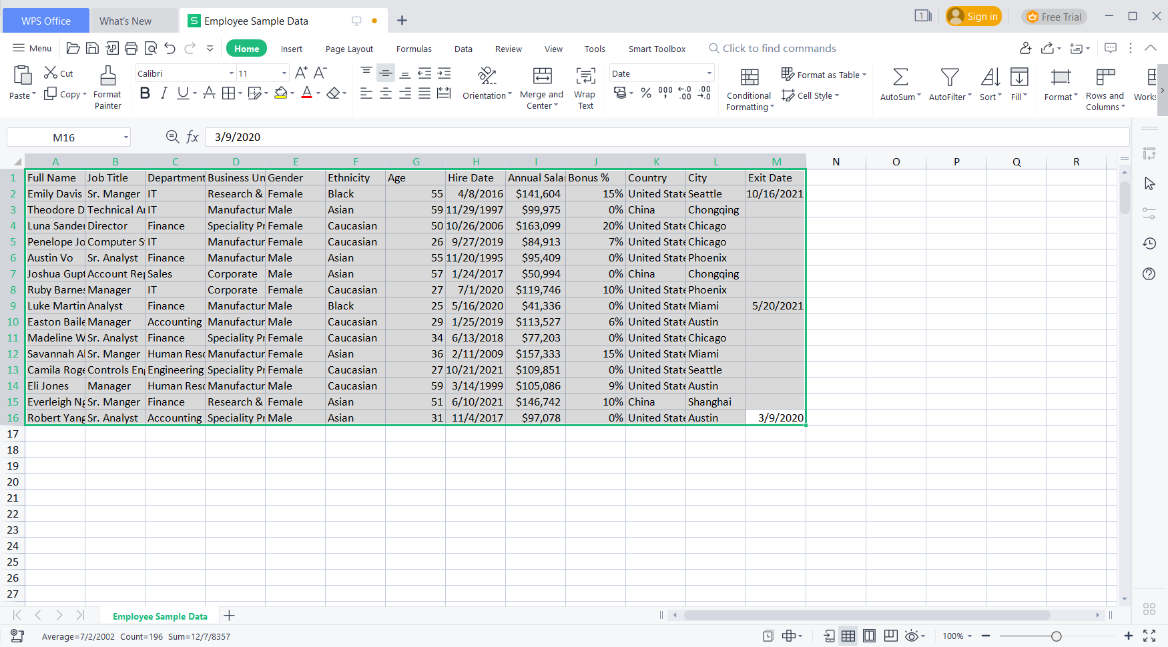Screen dimensions: 1168x647
Task: Click the Free Trial button
Action: pyautogui.click(x=1055, y=16)
